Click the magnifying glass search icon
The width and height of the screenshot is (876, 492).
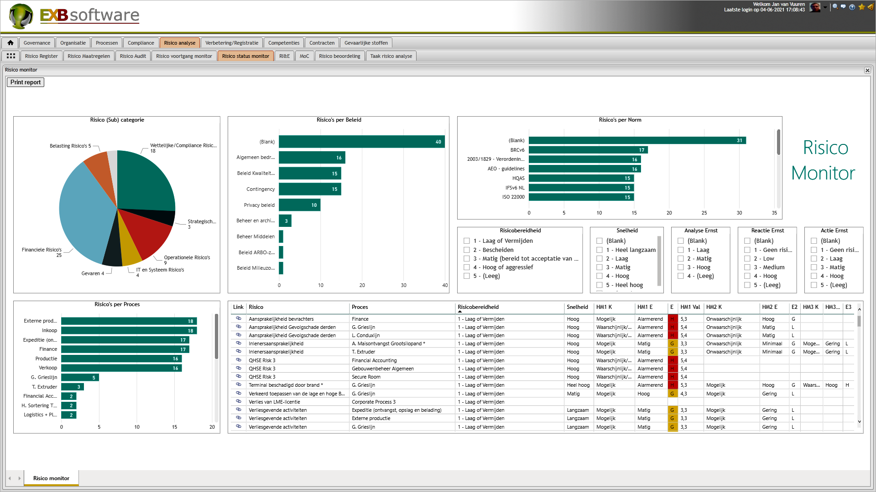pyautogui.click(x=835, y=7)
